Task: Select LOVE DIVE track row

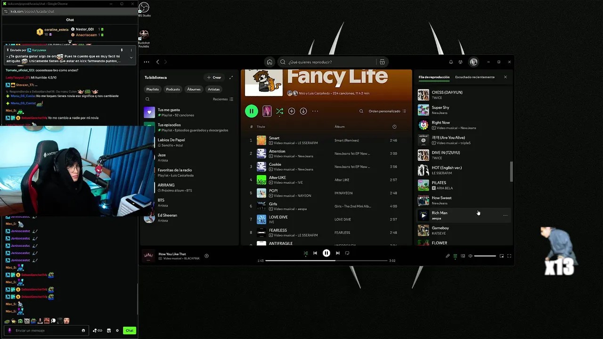Action: pos(326,219)
